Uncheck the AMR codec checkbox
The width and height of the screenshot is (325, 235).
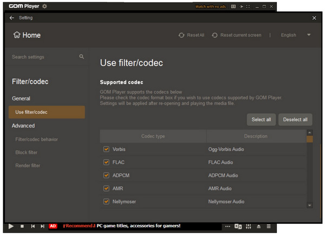click(x=106, y=189)
